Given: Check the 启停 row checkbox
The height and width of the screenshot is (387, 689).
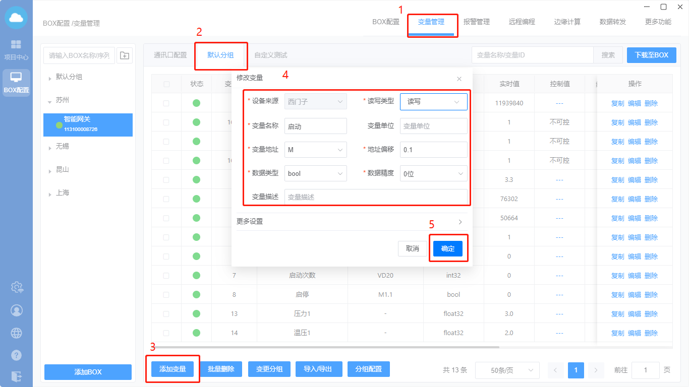Looking at the screenshot, I should pos(166,295).
